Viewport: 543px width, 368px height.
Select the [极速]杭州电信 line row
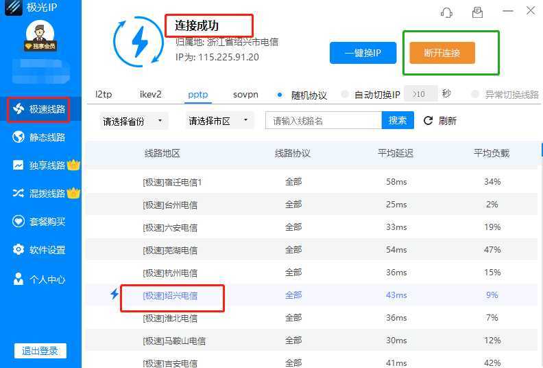coord(312,273)
